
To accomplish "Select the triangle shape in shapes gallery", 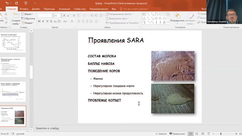I will 144,19.
